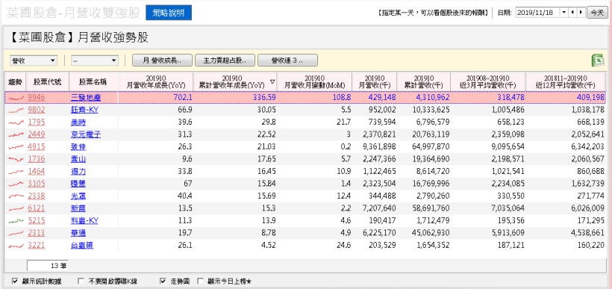Sort by 月營收月變動(MoM) column header
612x289 pixels.
[315, 81]
